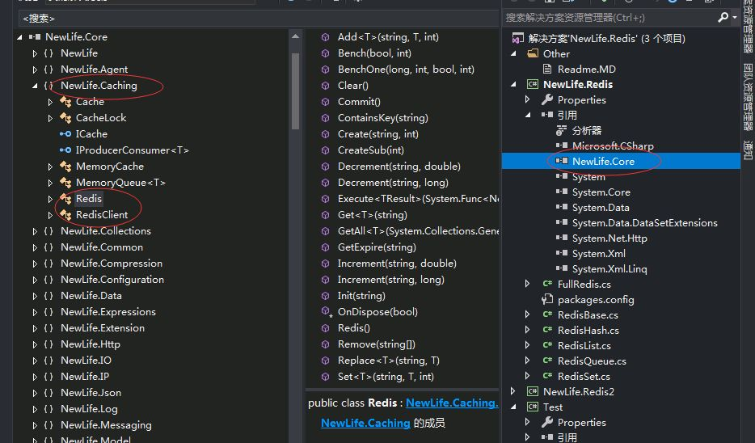Select the Add<T>(string, T, int) method
755x443 pixels.
[388, 37]
